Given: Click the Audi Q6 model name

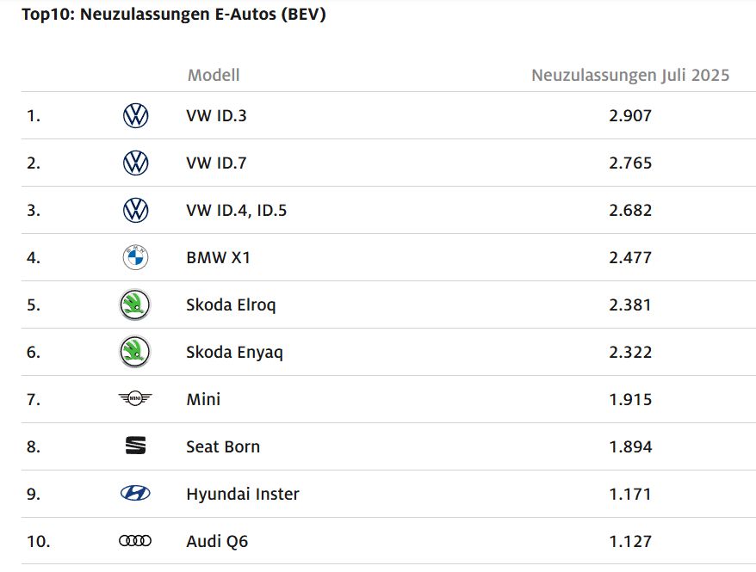Looking at the screenshot, I should coord(217,542).
